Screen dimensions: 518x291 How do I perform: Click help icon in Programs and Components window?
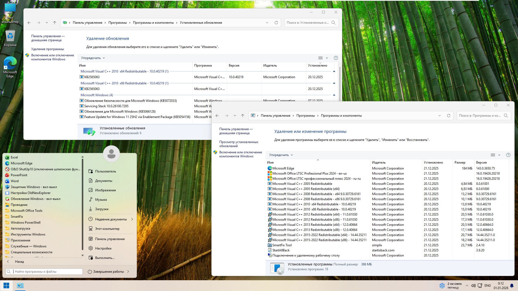(508, 155)
